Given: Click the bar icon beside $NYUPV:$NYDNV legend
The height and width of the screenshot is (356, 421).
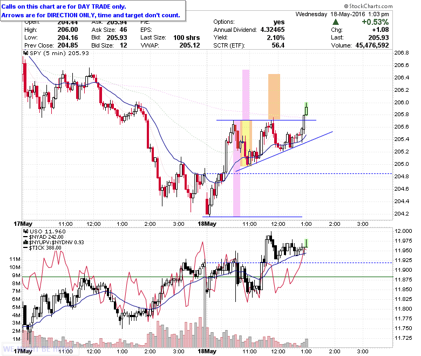Looking at the screenshot, I should click(x=25, y=243).
